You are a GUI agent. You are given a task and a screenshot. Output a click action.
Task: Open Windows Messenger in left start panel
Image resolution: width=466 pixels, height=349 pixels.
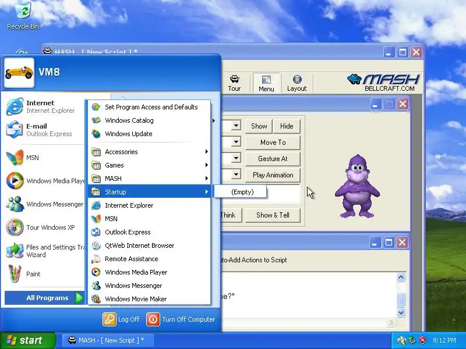44,204
